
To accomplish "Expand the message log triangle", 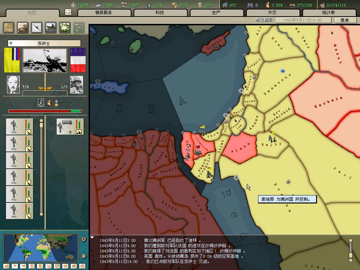I will pyautogui.click(x=92, y=237).
